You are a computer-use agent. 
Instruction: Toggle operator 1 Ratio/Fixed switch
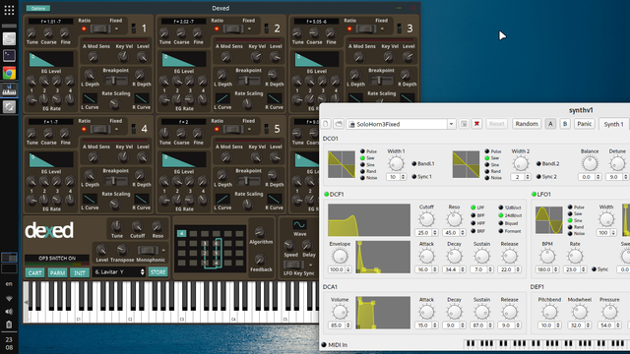pyautogui.click(x=100, y=29)
